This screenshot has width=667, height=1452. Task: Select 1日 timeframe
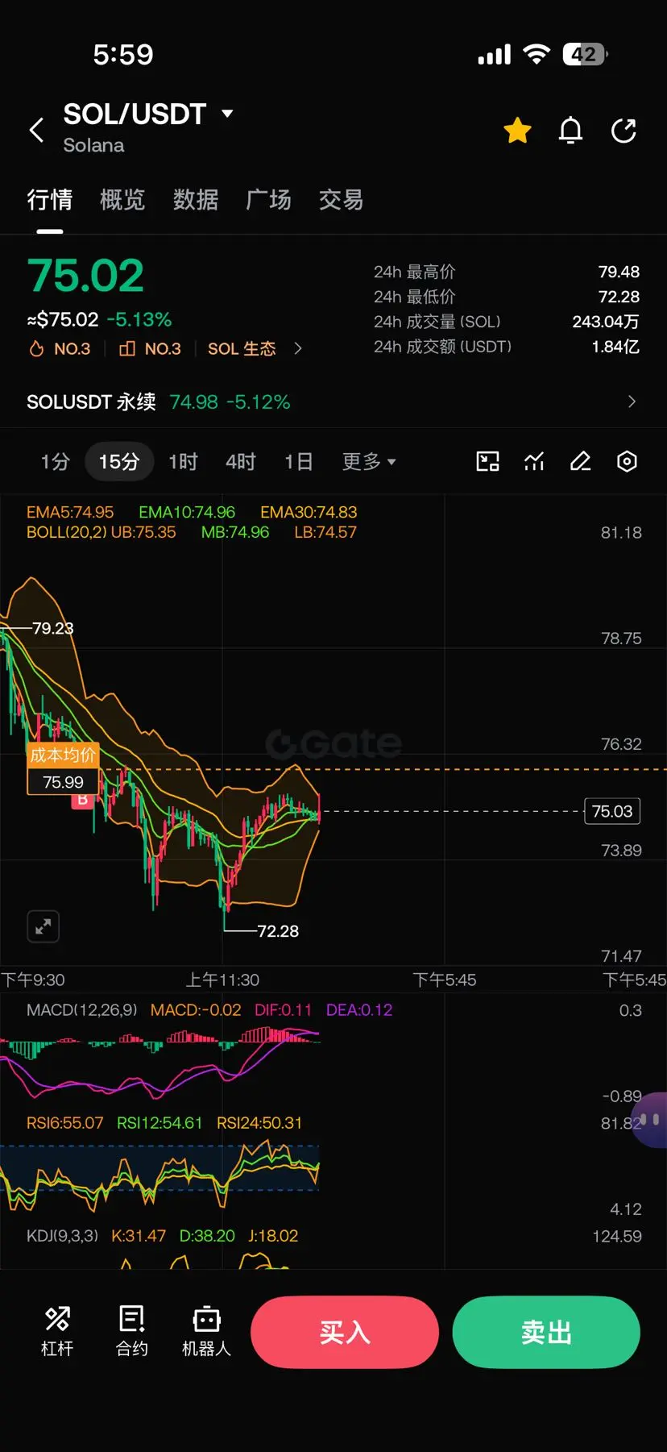(298, 461)
